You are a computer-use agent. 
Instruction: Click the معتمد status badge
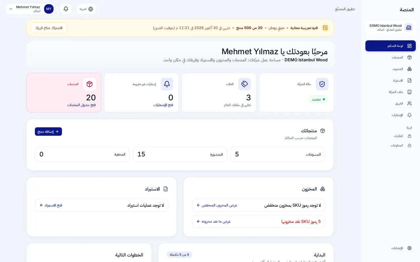point(318,99)
